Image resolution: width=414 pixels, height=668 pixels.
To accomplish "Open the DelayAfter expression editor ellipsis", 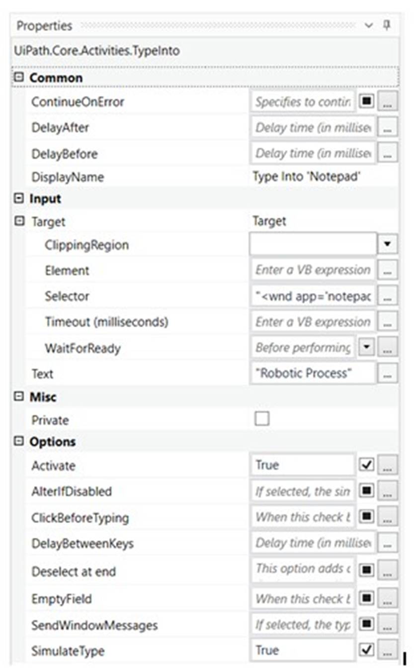I will point(389,128).
